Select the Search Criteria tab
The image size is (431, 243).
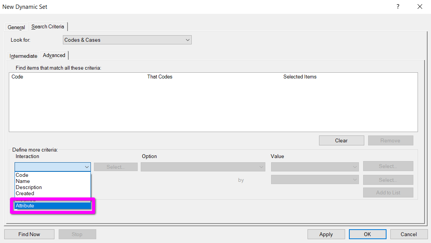point(48,27)
